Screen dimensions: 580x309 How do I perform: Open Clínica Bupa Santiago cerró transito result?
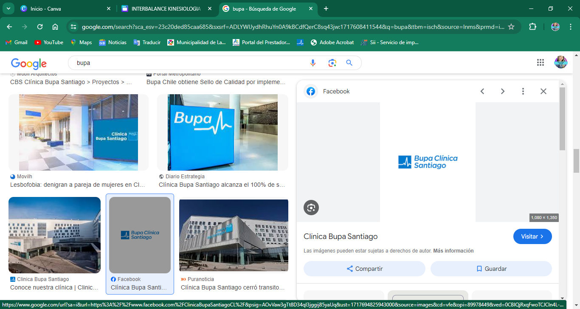pos(233,288)
